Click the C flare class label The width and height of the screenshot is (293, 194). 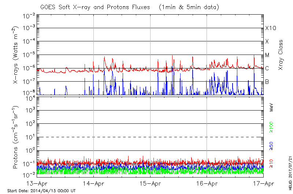click(267, 68)
